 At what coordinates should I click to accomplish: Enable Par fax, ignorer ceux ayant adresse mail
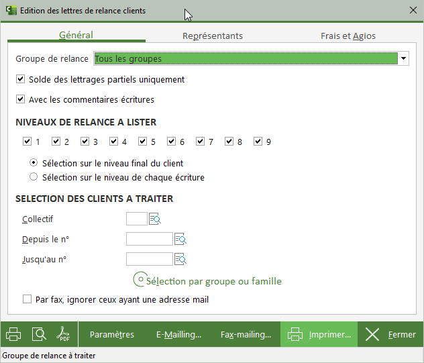coord(27,299)
